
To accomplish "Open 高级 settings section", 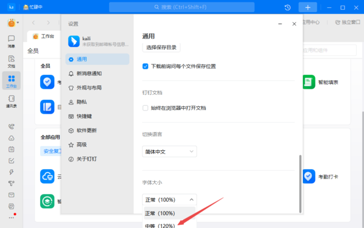I will (x=97, y=145).
